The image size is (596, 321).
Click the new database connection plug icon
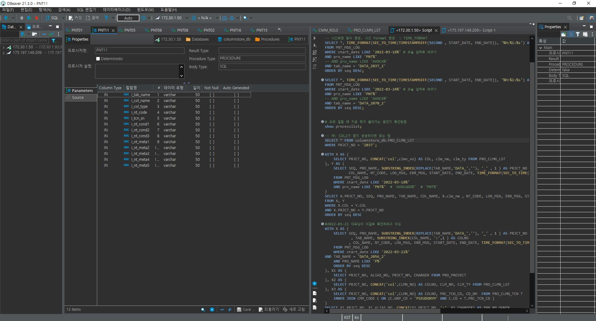(x=6, y=18)
